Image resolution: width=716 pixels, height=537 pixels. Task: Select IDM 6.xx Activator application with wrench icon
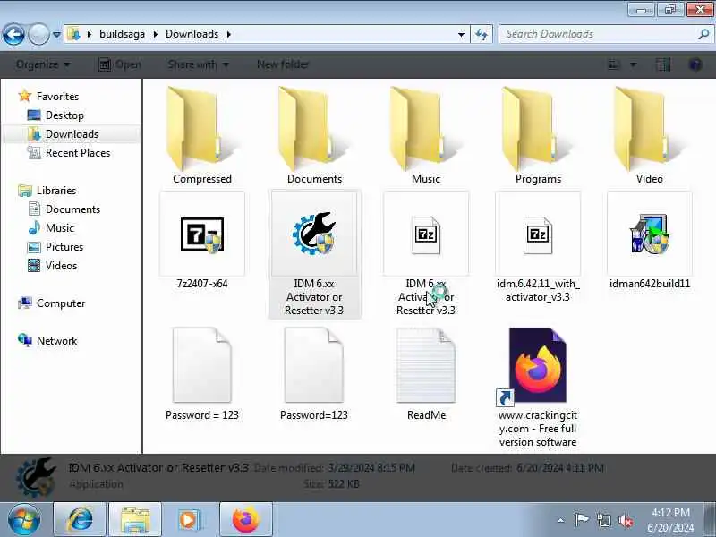314,254
